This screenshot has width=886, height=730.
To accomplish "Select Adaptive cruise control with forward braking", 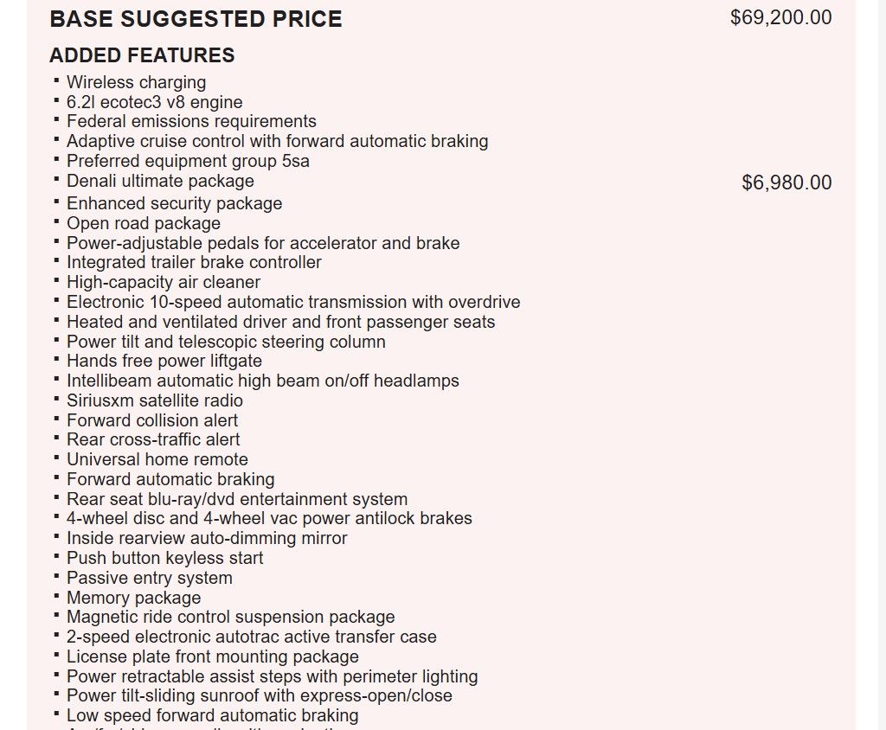I will pos(278,141).
